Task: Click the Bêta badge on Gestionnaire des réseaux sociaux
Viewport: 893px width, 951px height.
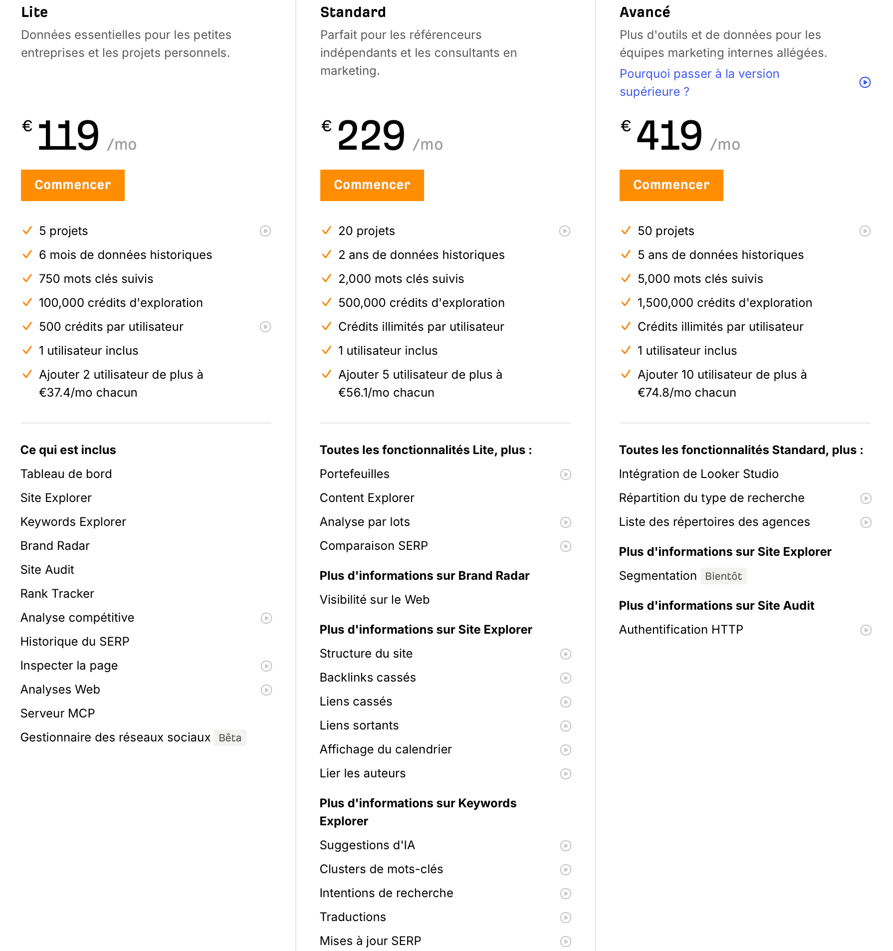Action: click(229, 737)
